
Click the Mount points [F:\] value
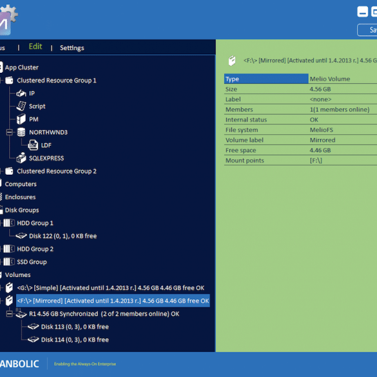coord(316,160)
